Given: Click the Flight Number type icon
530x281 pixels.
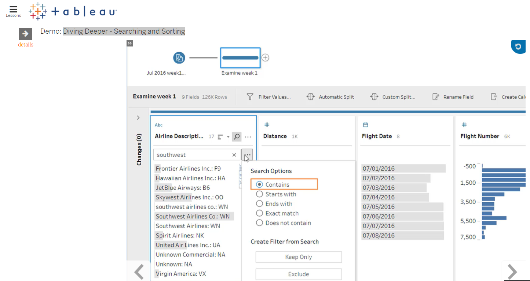Looking at the screenshot, I should pos(464,125).
